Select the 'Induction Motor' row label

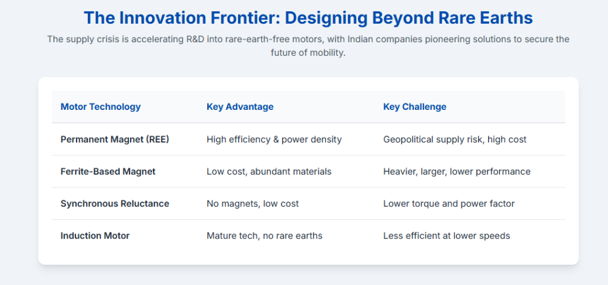(x=95, y=236)
